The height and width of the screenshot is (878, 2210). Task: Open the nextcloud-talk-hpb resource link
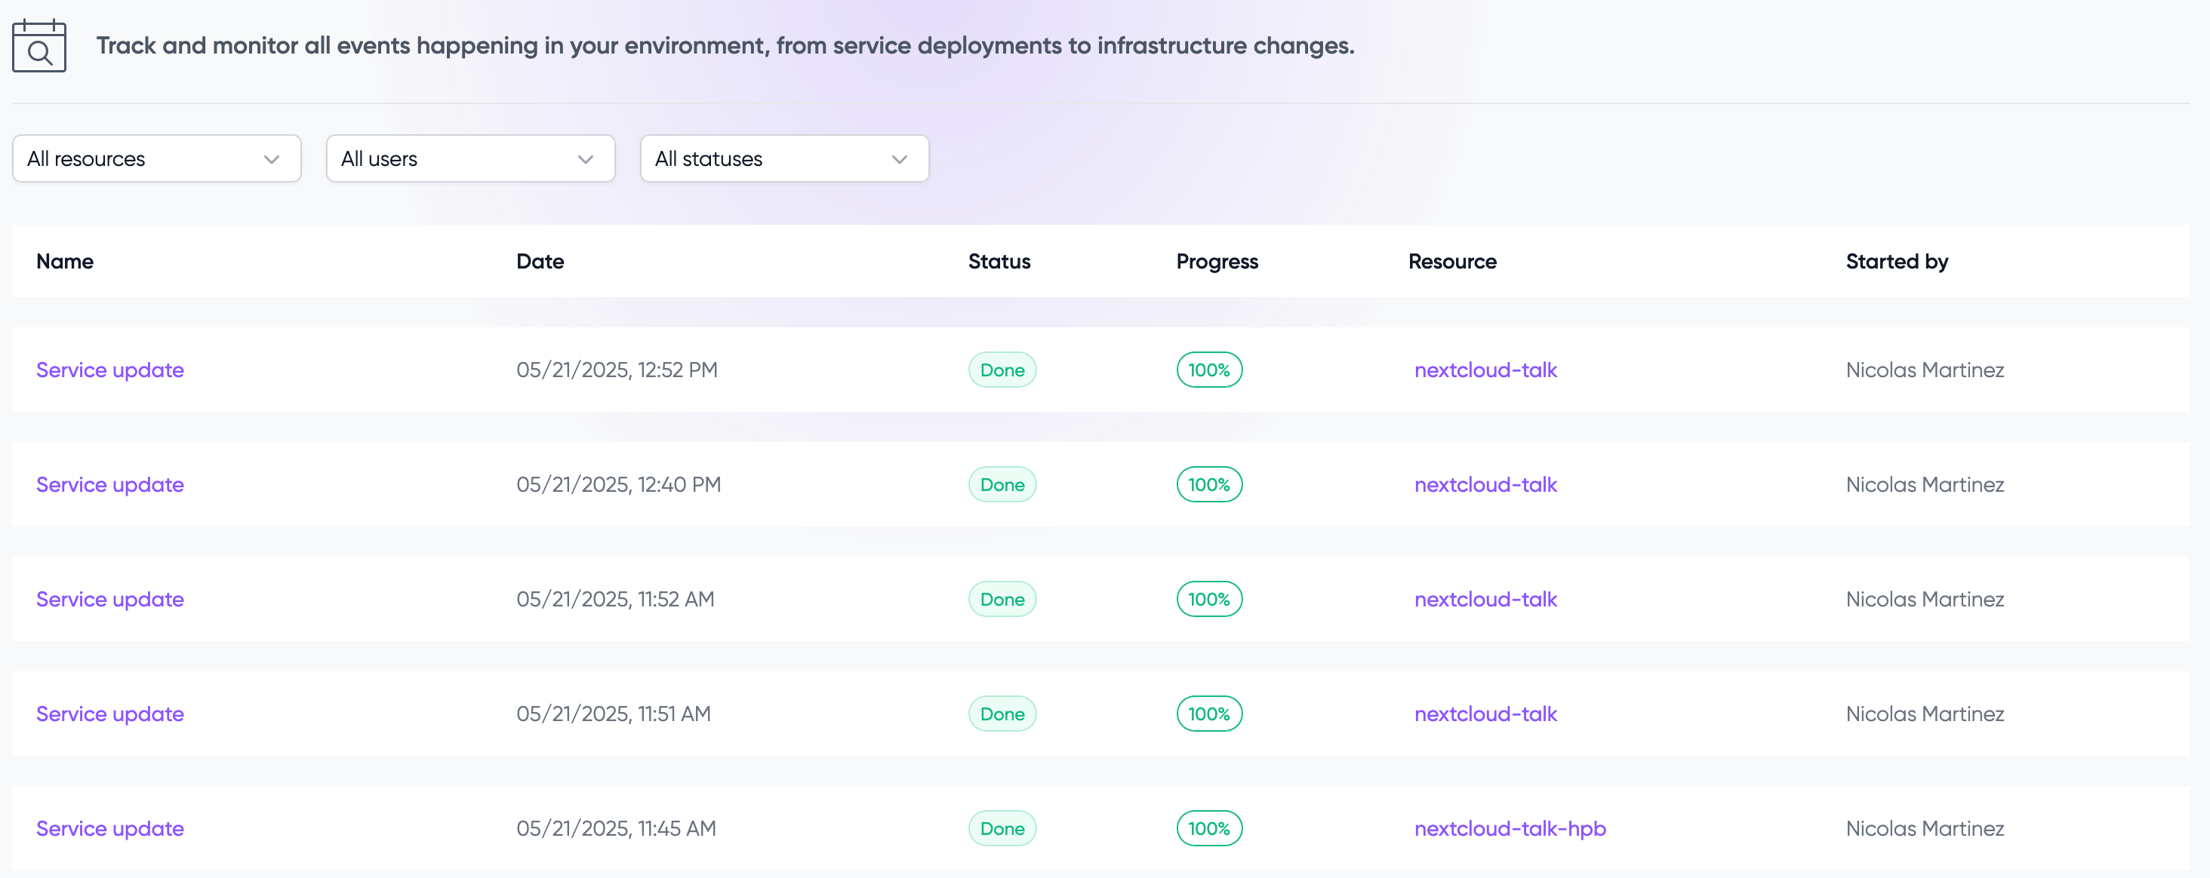coord(1509,829)
